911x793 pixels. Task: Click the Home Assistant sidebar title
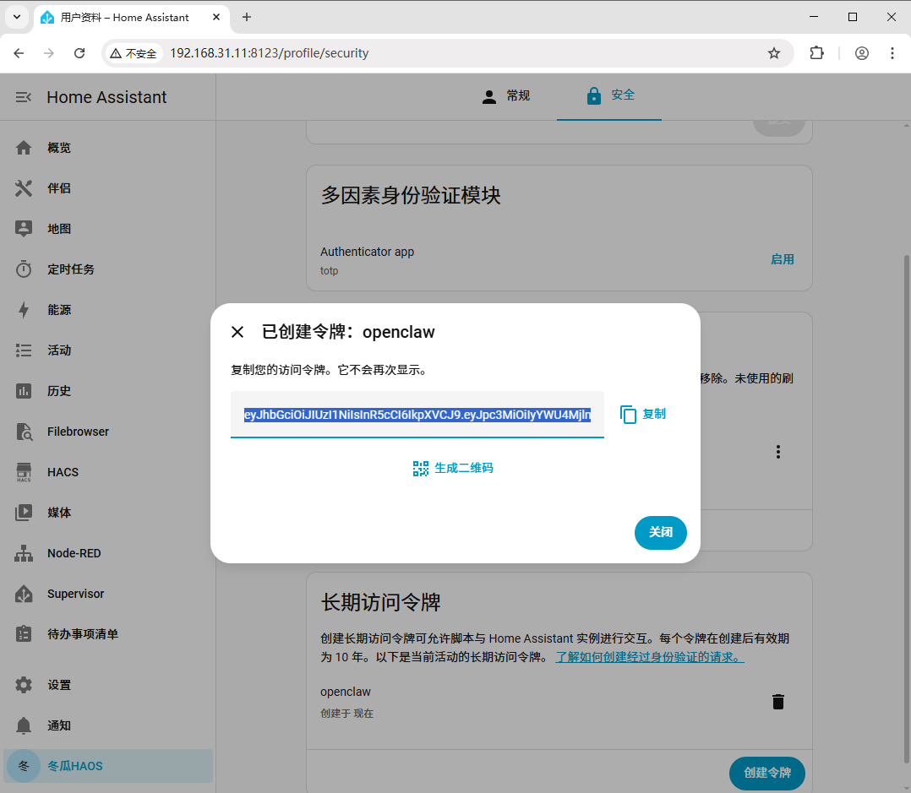(x=106, y=97)
